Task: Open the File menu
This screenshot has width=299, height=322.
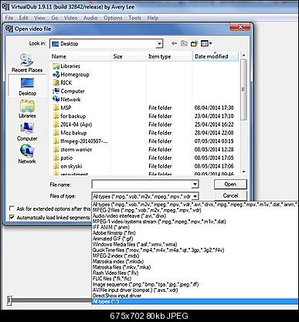Action: 9,18
